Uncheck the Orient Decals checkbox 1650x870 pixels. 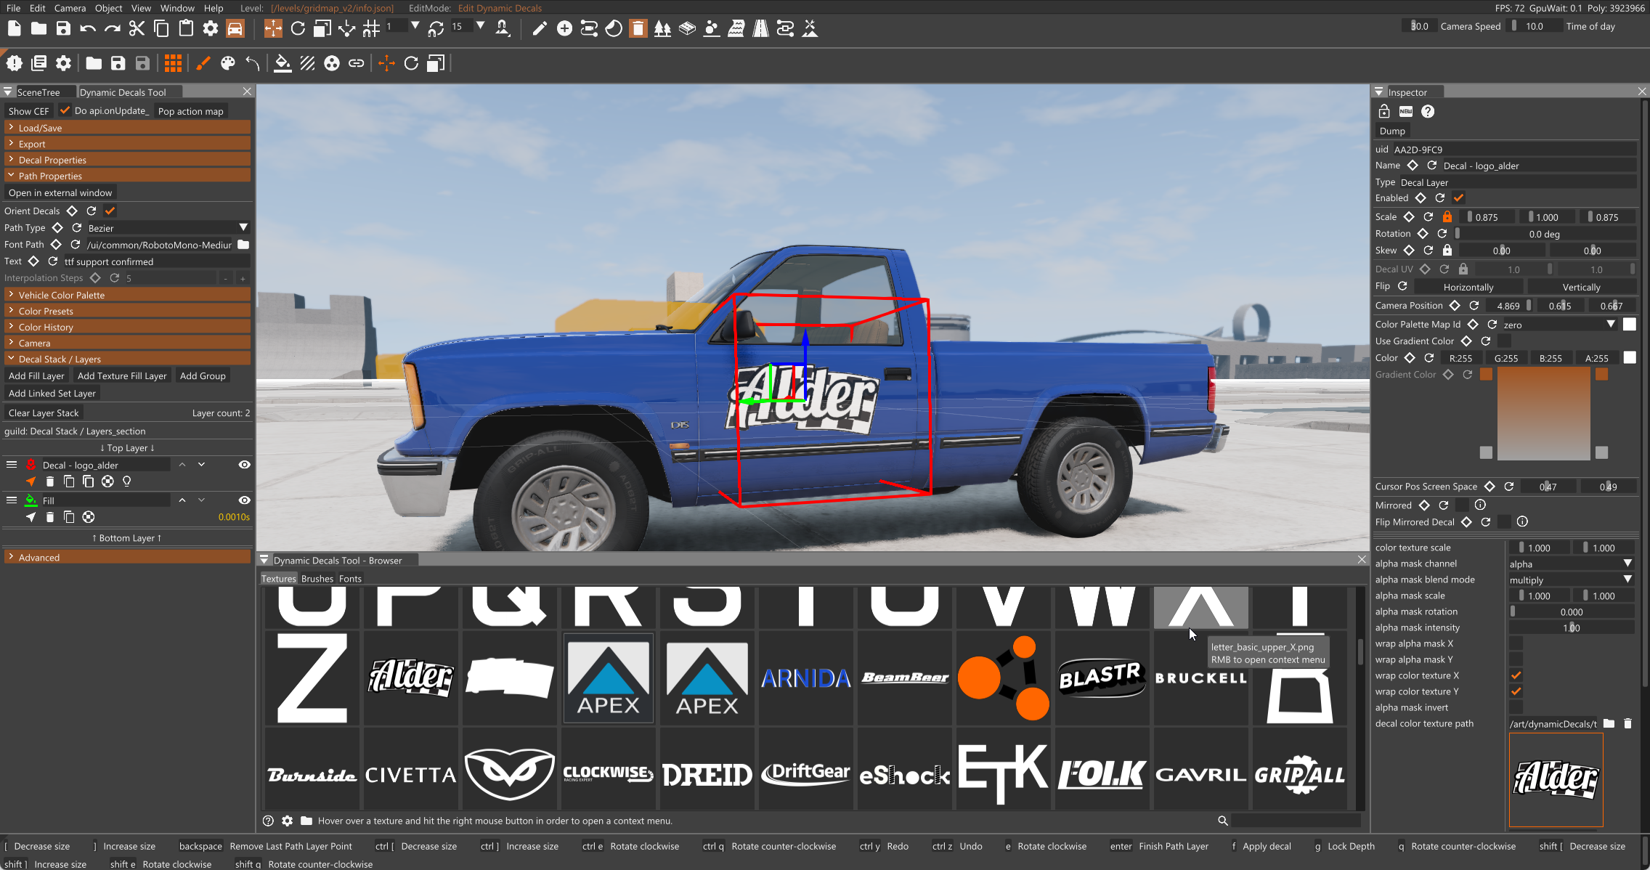110,211
